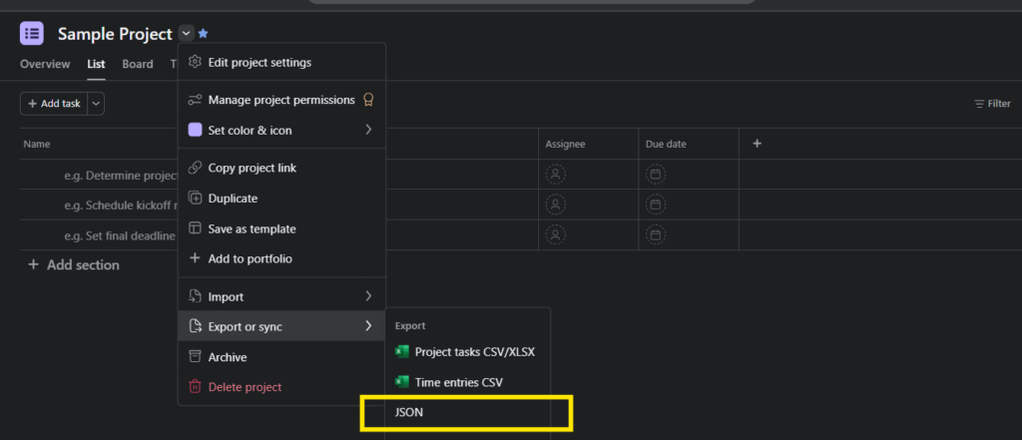Open the Add task dropdown arrow

(x=96, y=104)
